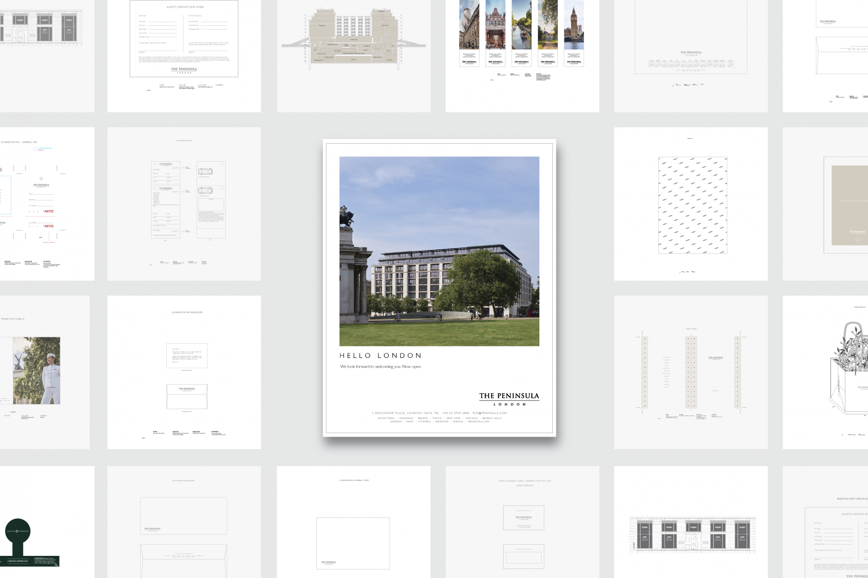Image resolution: width=868 pixels, height=578 pixels.
Task: Click the blank 'please take me to' taxi card
Action: point(524,556)
